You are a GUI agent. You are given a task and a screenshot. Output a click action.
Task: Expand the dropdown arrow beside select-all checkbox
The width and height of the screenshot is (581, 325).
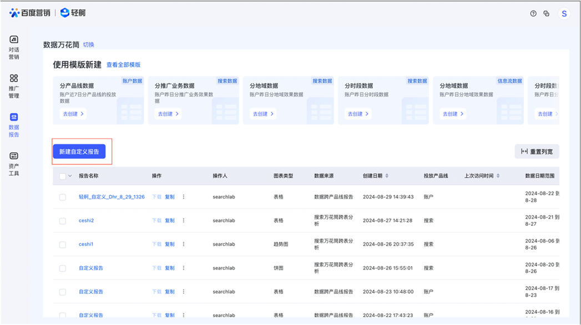coord(70,176)
